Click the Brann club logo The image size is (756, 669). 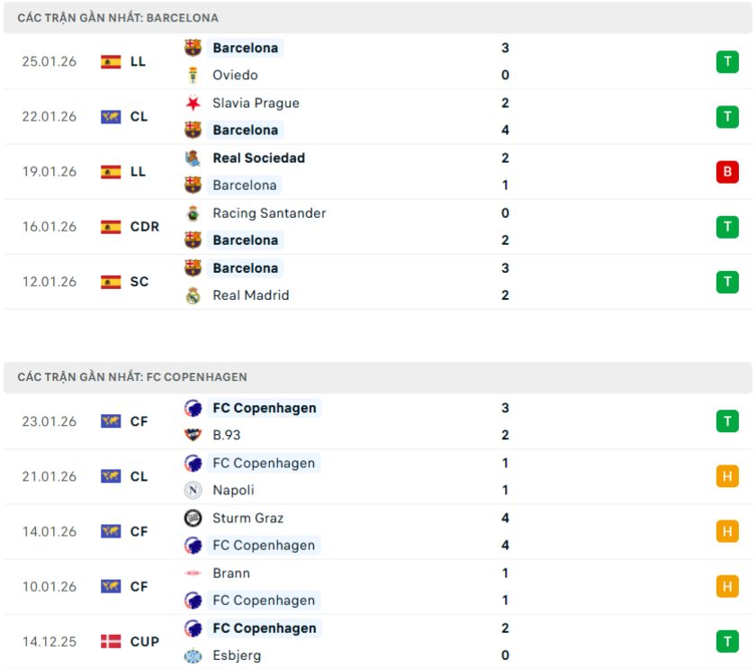[193, 574]
